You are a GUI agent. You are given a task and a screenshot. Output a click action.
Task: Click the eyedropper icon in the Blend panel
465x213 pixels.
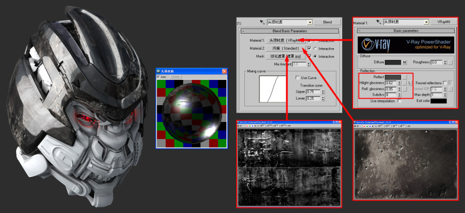tap(262, 23)
